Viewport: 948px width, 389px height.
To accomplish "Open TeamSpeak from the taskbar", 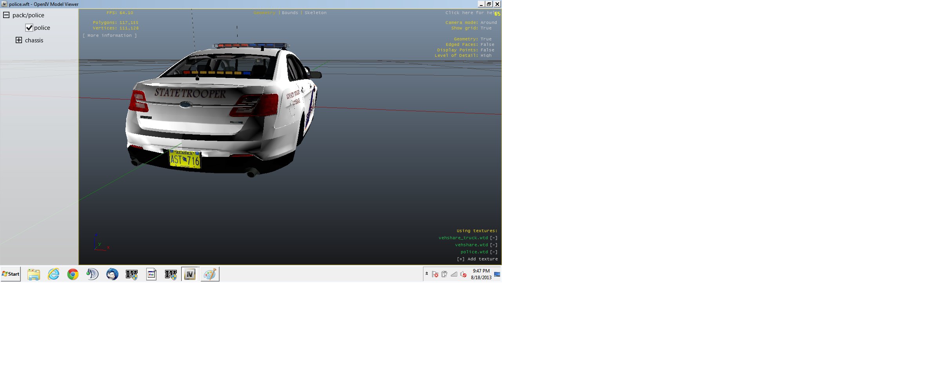I will click(x=93, y=274).
